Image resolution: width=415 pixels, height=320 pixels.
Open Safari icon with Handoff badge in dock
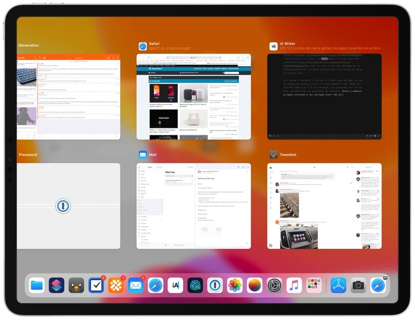(378, 285)
